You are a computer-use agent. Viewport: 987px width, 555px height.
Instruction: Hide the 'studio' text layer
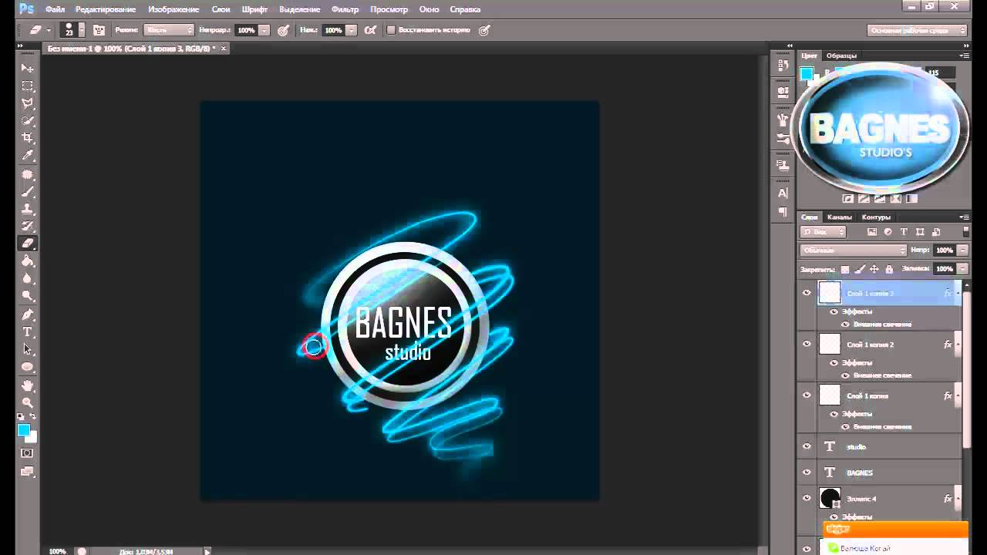click(807, 446)
